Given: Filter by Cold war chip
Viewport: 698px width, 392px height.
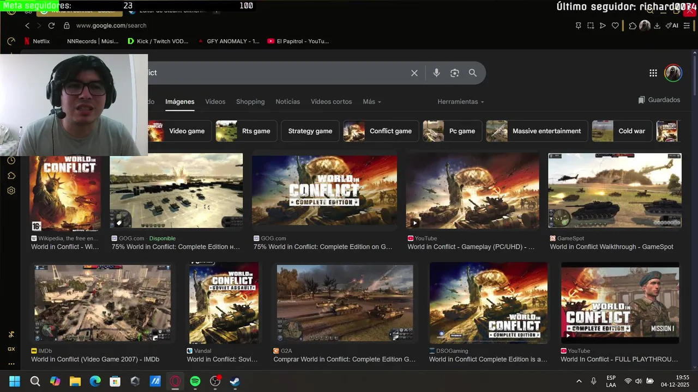Looking at the screenshot, I should pos(622,131).
